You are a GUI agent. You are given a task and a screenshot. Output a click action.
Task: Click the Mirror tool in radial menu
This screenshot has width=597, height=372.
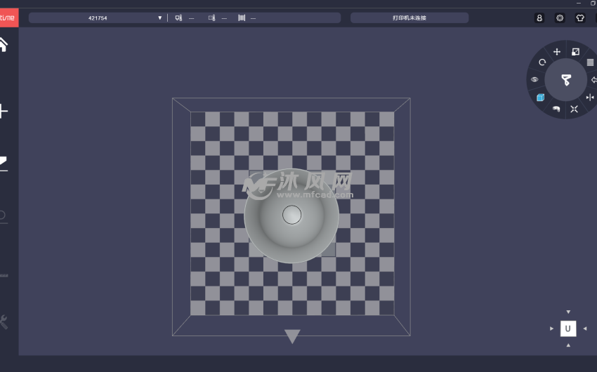[590, 97]
